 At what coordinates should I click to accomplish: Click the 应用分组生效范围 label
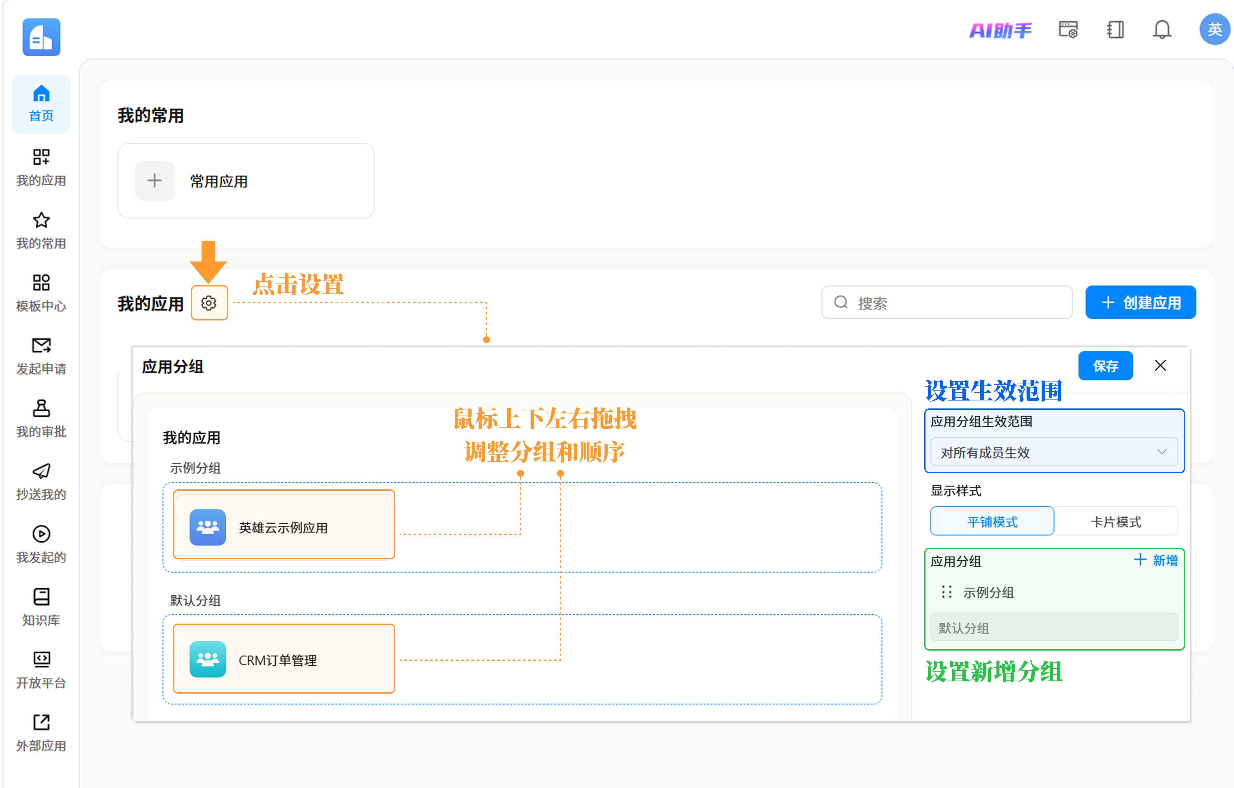[x=981, y=421]
